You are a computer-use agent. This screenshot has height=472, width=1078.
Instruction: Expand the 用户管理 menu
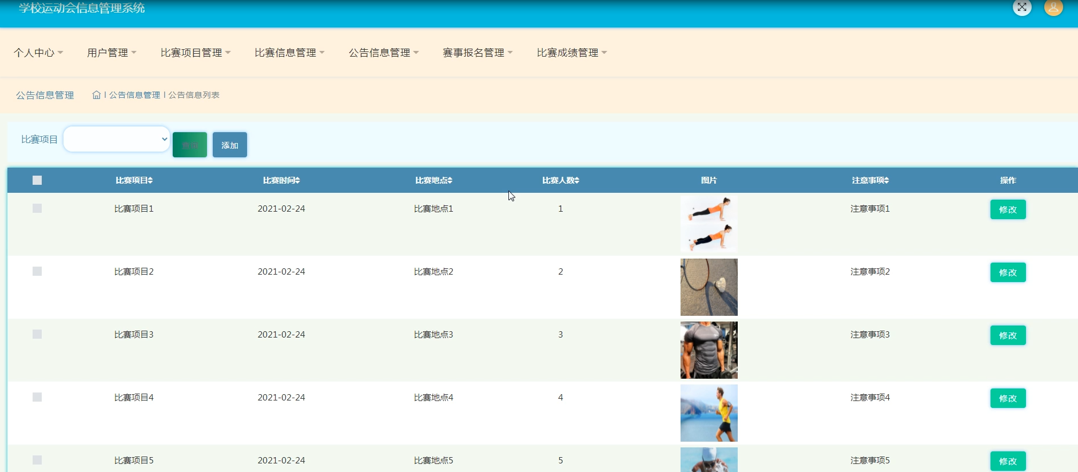tap(112, 53)
